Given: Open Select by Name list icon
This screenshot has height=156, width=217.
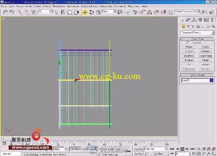Looking at the screenshot, I should [63, 12].
